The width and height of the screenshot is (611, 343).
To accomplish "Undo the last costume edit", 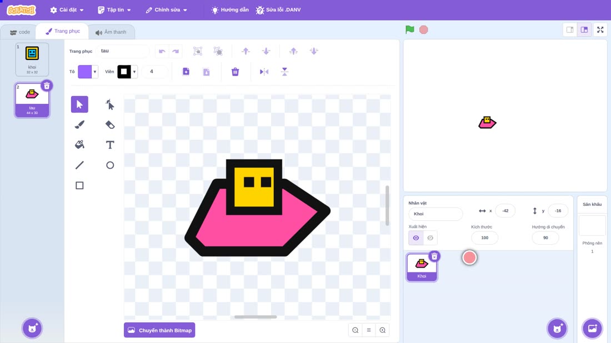I will (x=162, y=51).
